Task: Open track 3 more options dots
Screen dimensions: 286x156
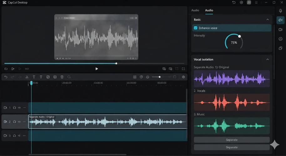Action: click(x=24, y=136)
